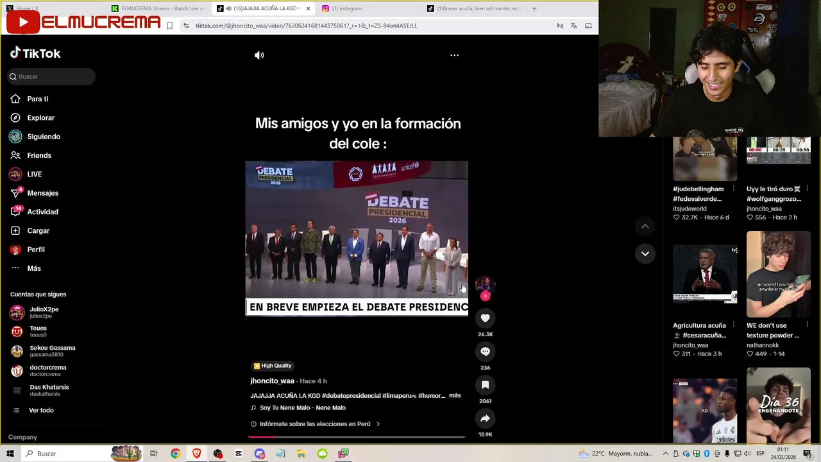This screenshot has height=462, width=821.
Task: Click the Windows taskbar Buscar search box
Action: coord(67,454)
